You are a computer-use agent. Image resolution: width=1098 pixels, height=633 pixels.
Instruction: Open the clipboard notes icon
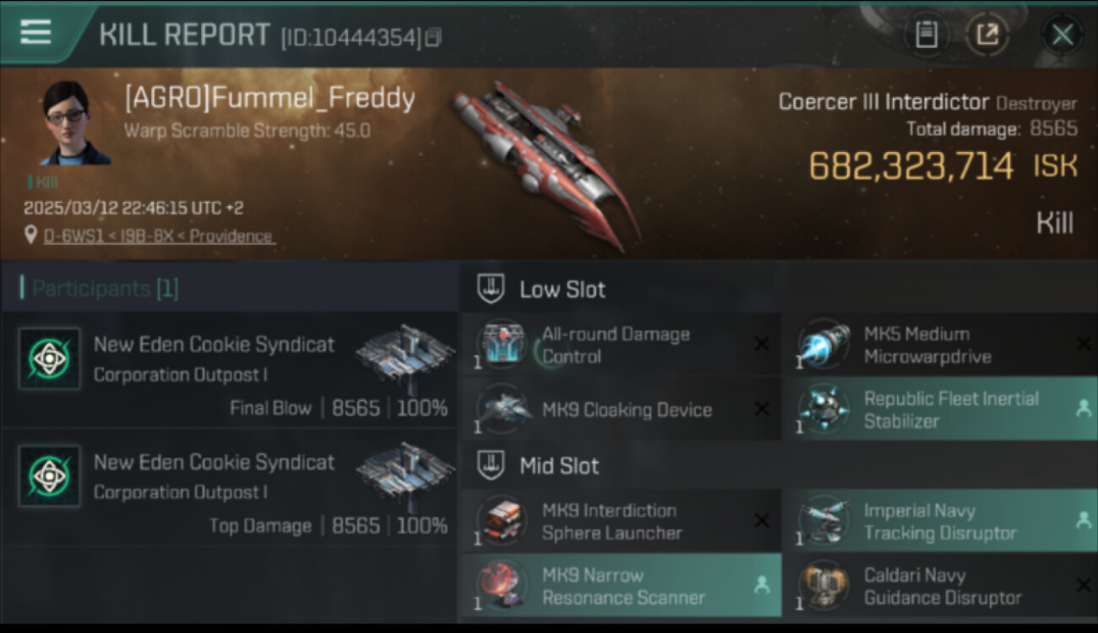point(927,35)
